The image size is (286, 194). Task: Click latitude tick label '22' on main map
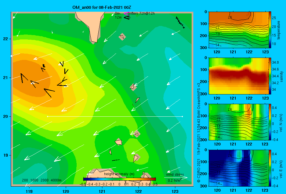[x=6, y=39]
